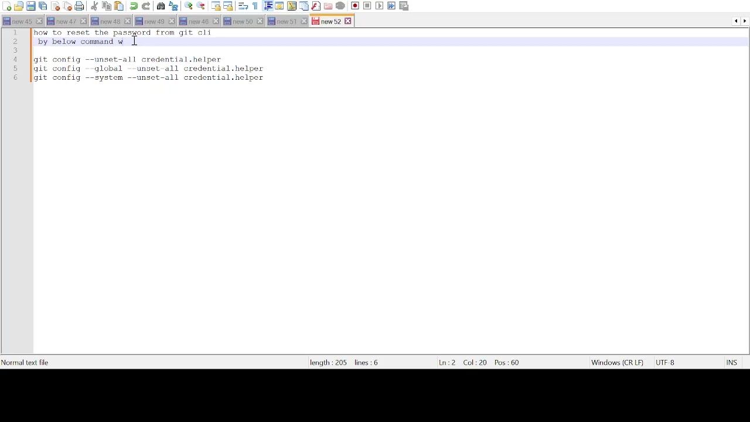Click line number 3 in the margin
The width and height of the screenshot is (750, 422).
coord(15,50)
